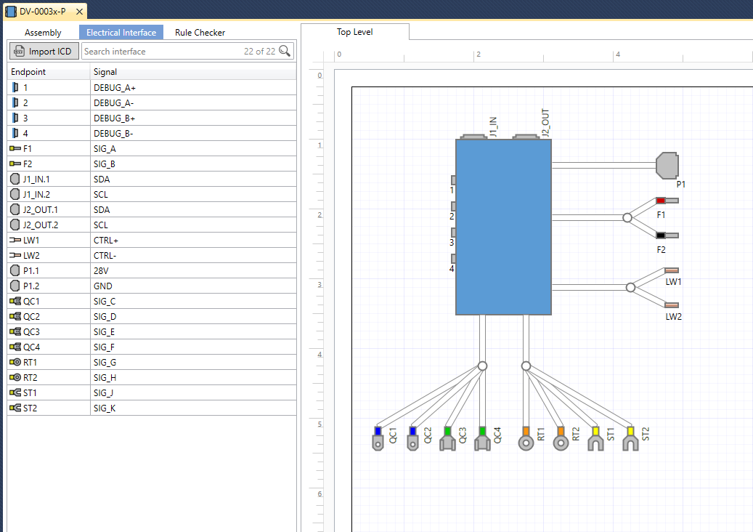Screen dimensions: 753x532
Task: Select the blue device body in diagram
Action: click(503, 227)
